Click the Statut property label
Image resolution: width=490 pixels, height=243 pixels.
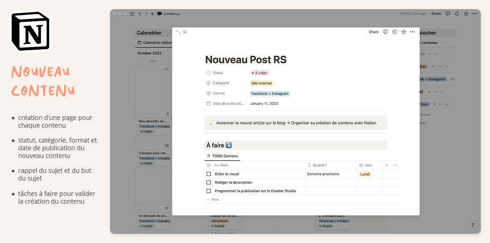point(218,72)
